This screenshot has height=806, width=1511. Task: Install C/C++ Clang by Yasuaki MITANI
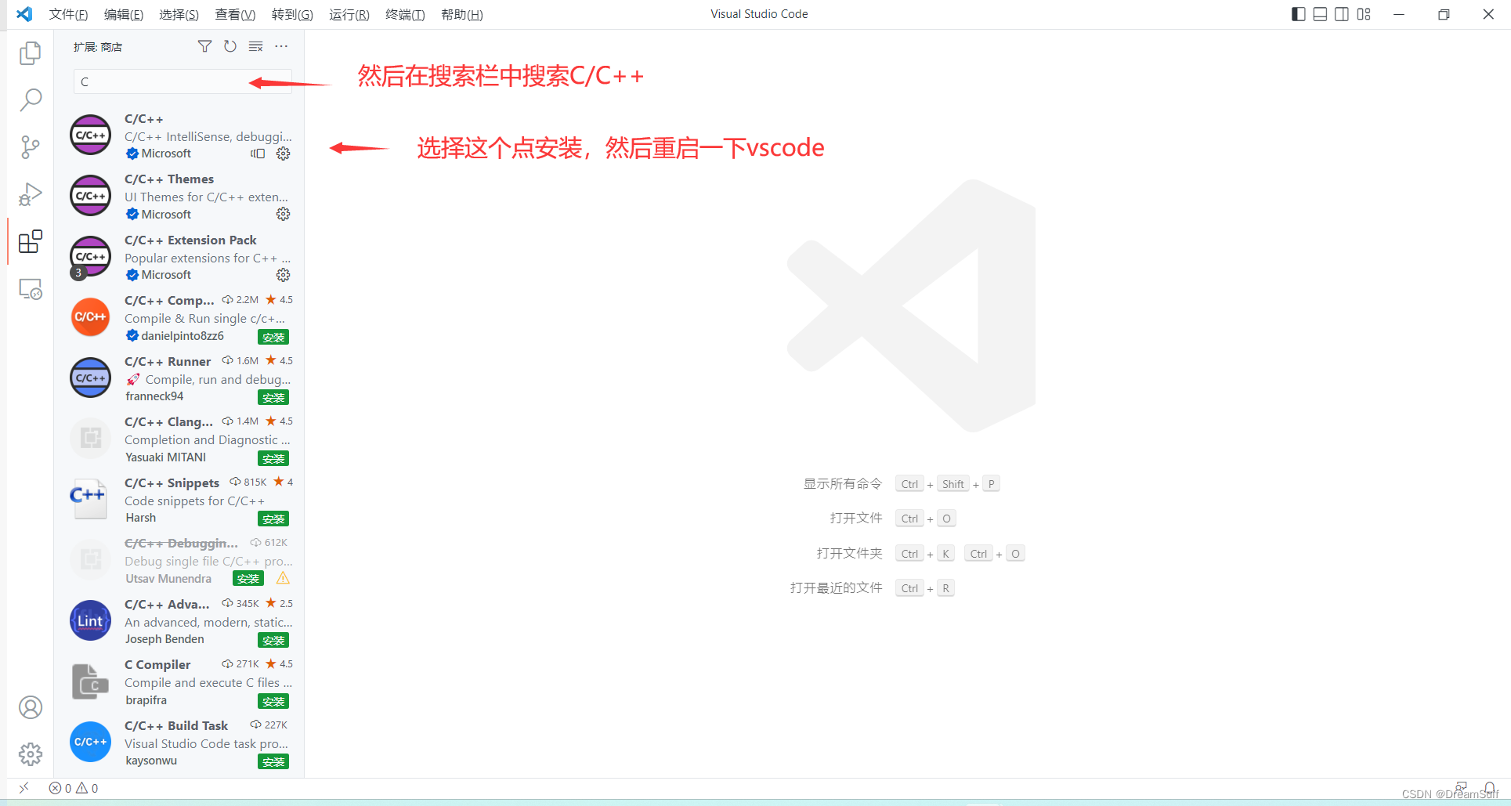[x=273, y=458]
